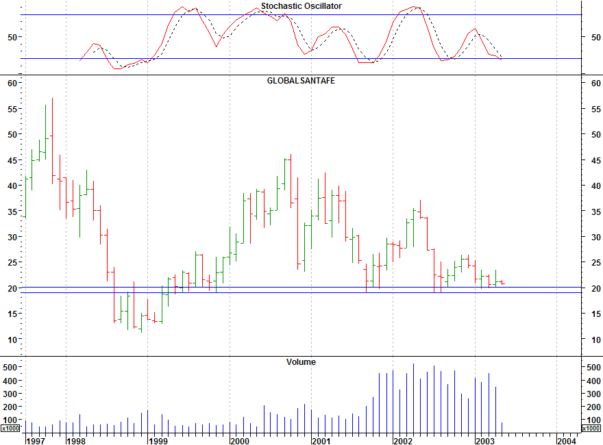The height and width of the screenshot is (445, 603).
Task: Click volume 400 on the right volume axis
Action: (594, 381)
